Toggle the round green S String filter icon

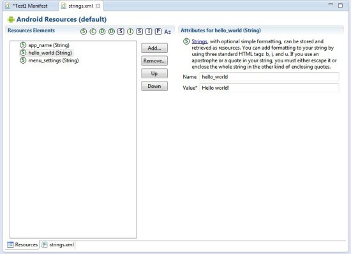click(84, 31)
